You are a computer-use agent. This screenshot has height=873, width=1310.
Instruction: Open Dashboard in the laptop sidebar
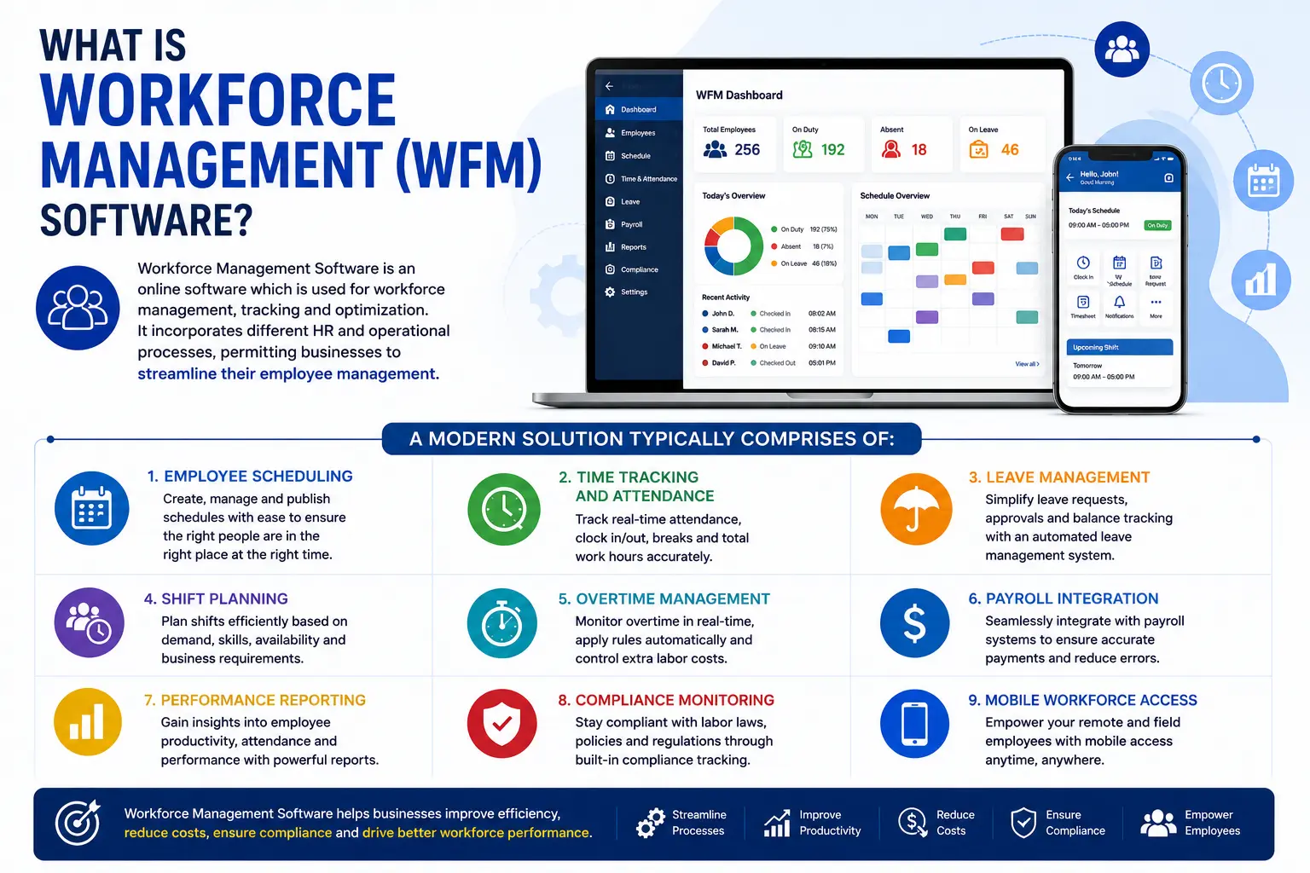(639, 109)
